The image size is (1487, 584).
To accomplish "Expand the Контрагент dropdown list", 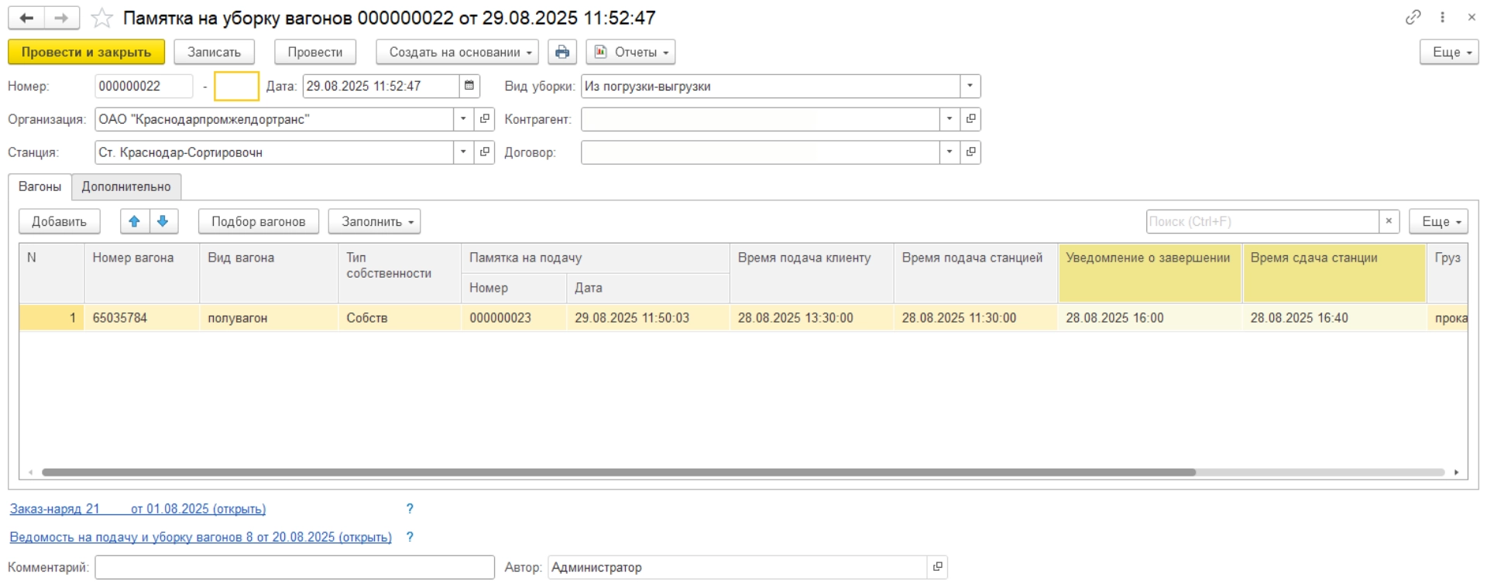I will coord(950,119).
